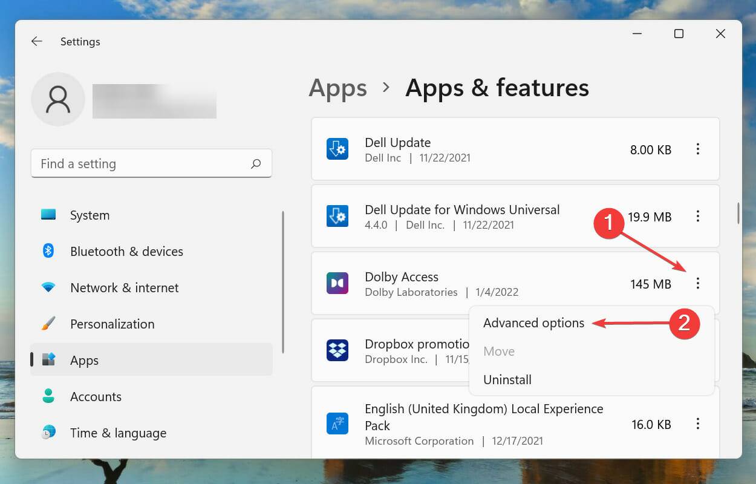Select Advanced options from the context menu
Viewport: 756px width, 484px height.
click(x=533, y=322)
